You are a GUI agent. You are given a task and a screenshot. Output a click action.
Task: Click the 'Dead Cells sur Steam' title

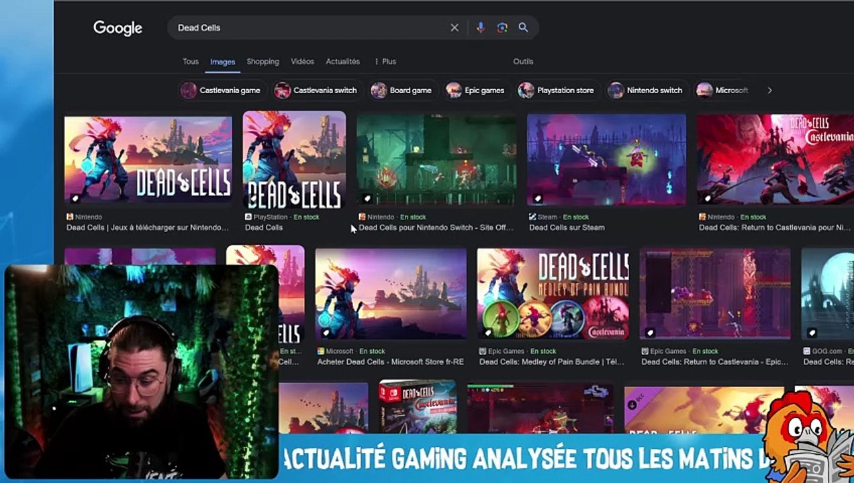click(x=567, y=227)
